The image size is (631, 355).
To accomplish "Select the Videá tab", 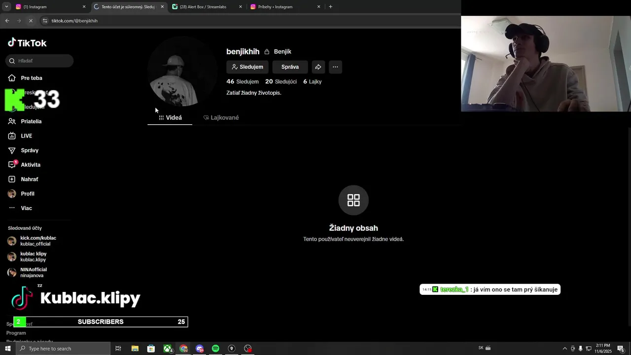I will click(x=170, y=117).
